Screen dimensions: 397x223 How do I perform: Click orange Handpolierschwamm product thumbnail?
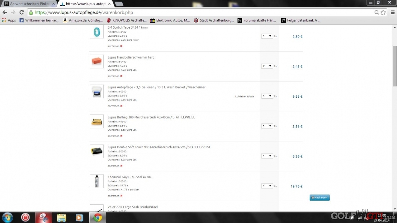(x=97, y=61)
